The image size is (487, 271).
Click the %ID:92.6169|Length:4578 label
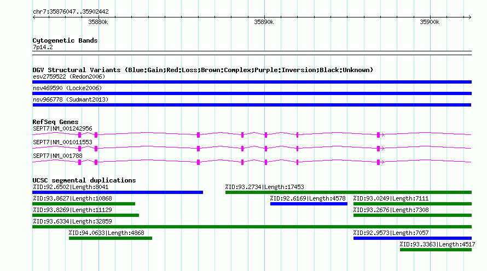308,198
